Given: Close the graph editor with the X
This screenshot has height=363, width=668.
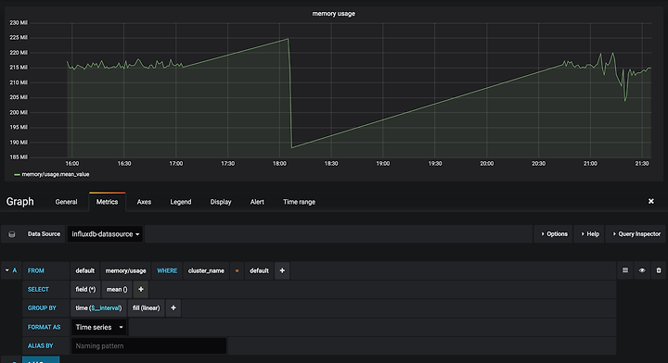Looking at the screenshot, I should pyautogui.click(x=651, y=201).
